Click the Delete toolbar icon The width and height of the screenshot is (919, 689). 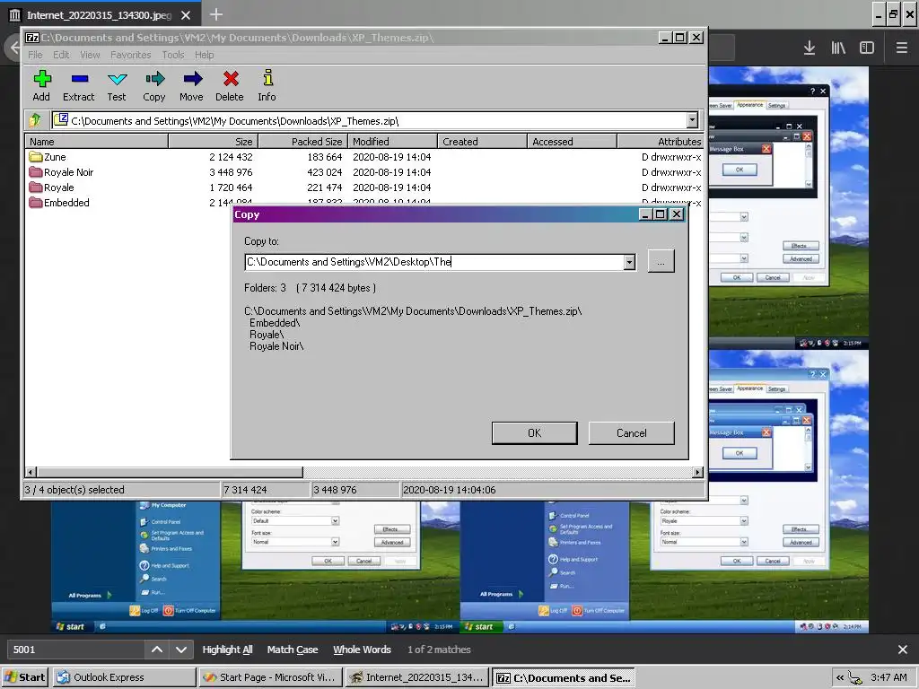click(x=230, y=85)
